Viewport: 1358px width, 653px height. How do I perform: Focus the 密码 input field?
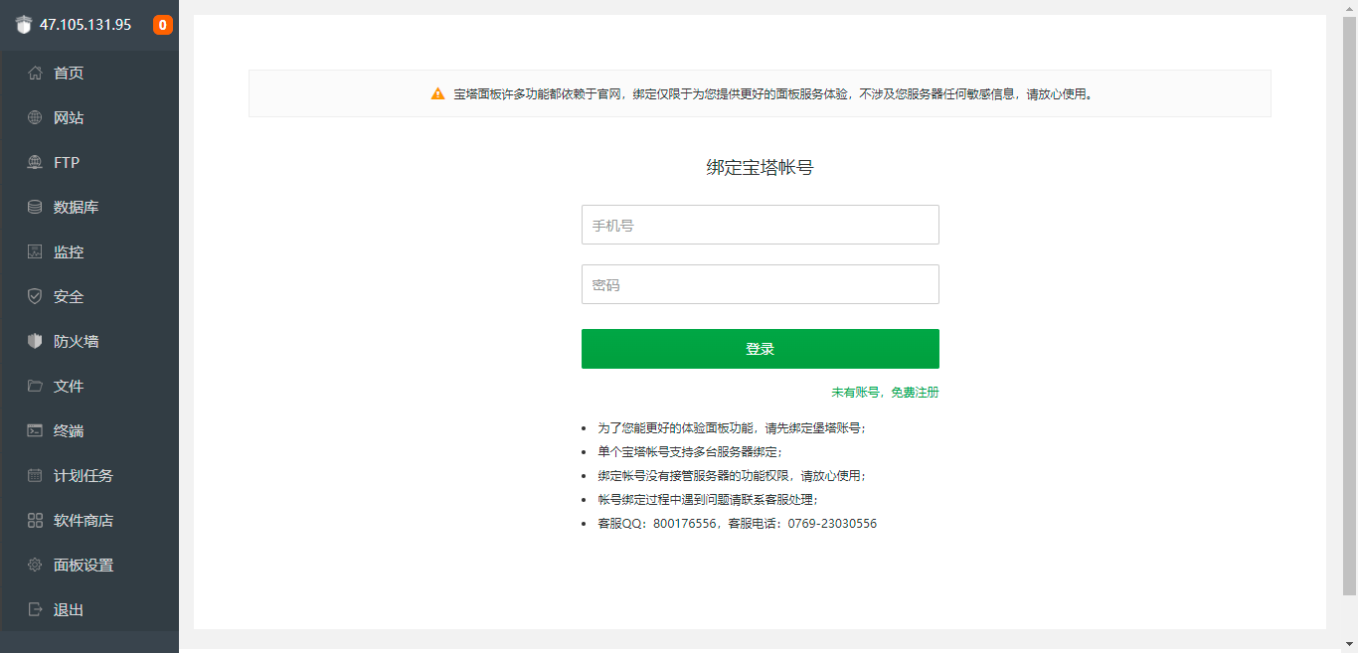click(x=761, y=284)
